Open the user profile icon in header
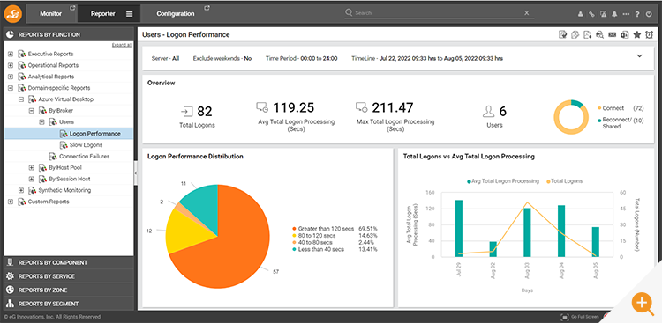The image size is (662, 323). tap(581, 14)
